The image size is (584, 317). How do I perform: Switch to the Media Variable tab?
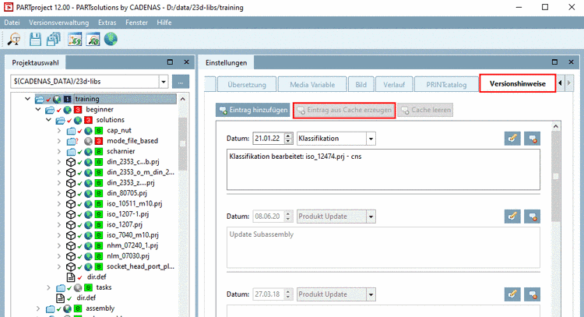(x=312, y=85)
